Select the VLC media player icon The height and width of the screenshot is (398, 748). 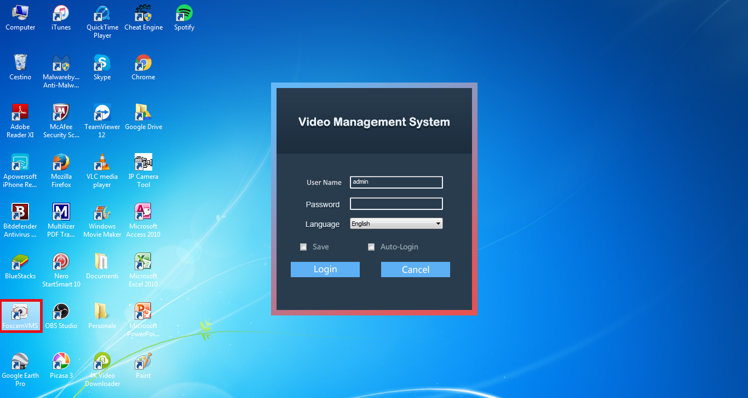(x=102, y=171)
